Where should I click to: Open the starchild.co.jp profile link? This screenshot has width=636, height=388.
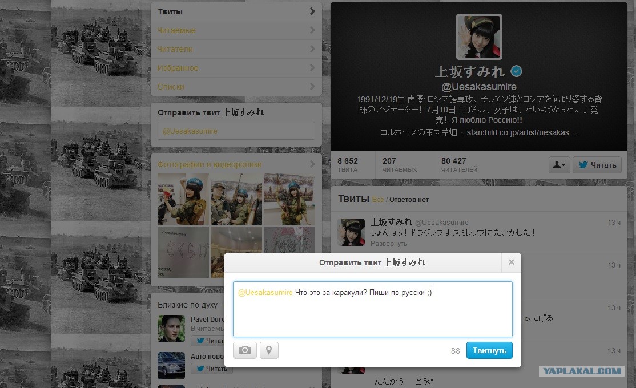coord(521,132)
